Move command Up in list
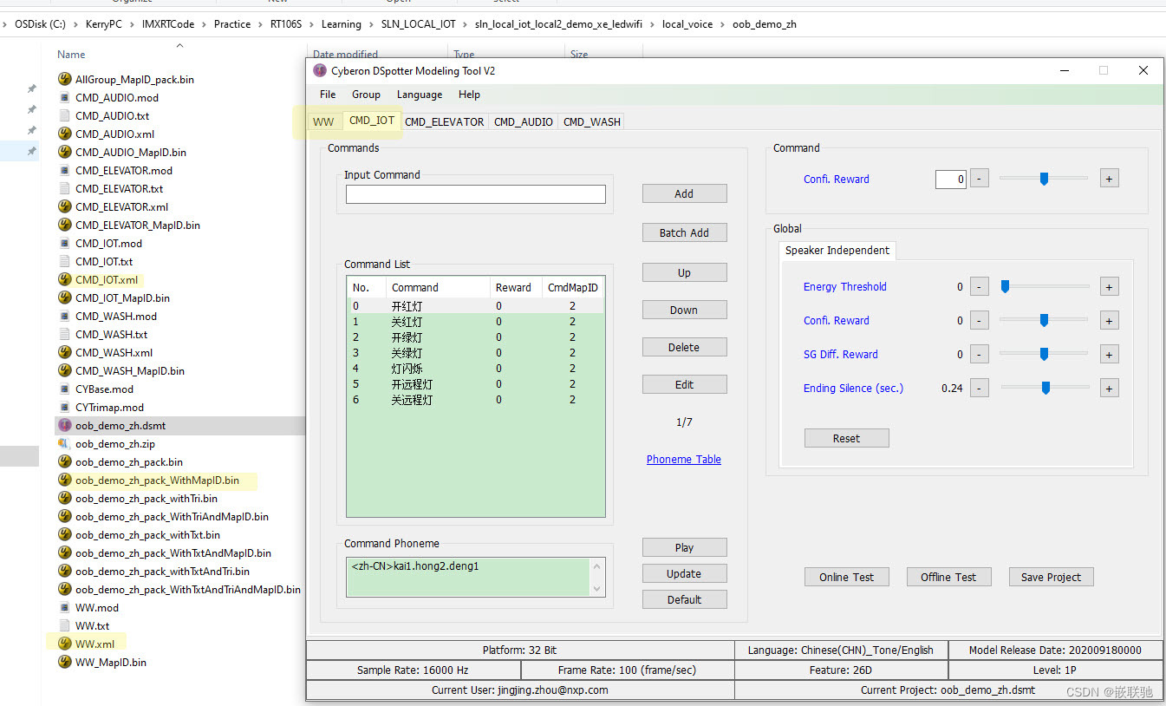Screen dimensions: 1166x706 point(684,272)
